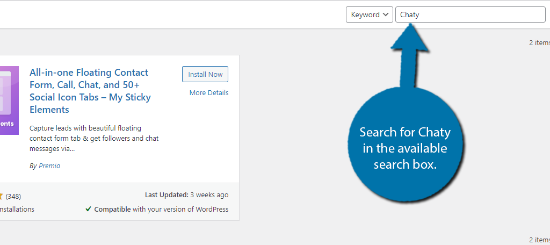Click the gold rating star icon
Screen dimensions: 550x245
click(1, 196)
